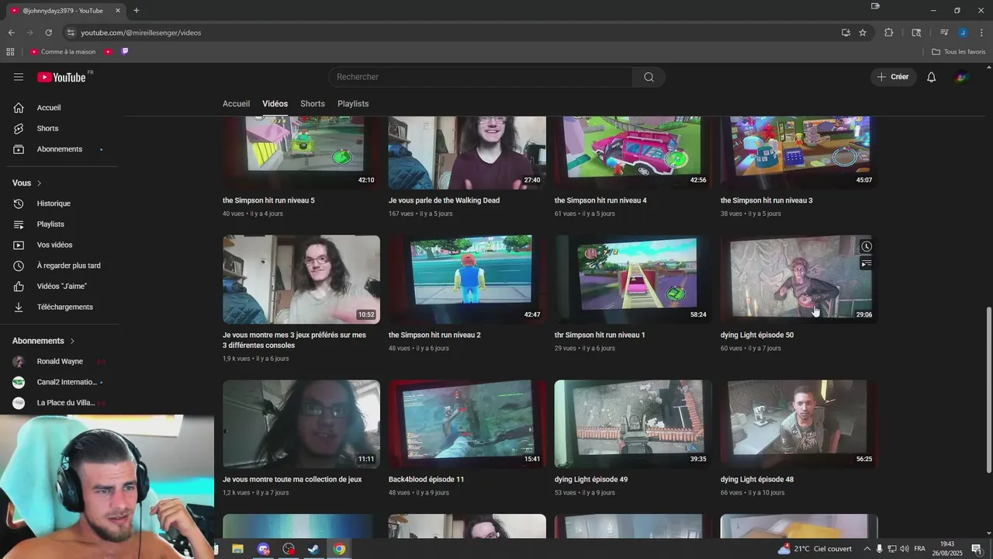This screenshot has height=559, width=993.
Task: Click watch later clock on dying Light 50
Action: (866, 247)
